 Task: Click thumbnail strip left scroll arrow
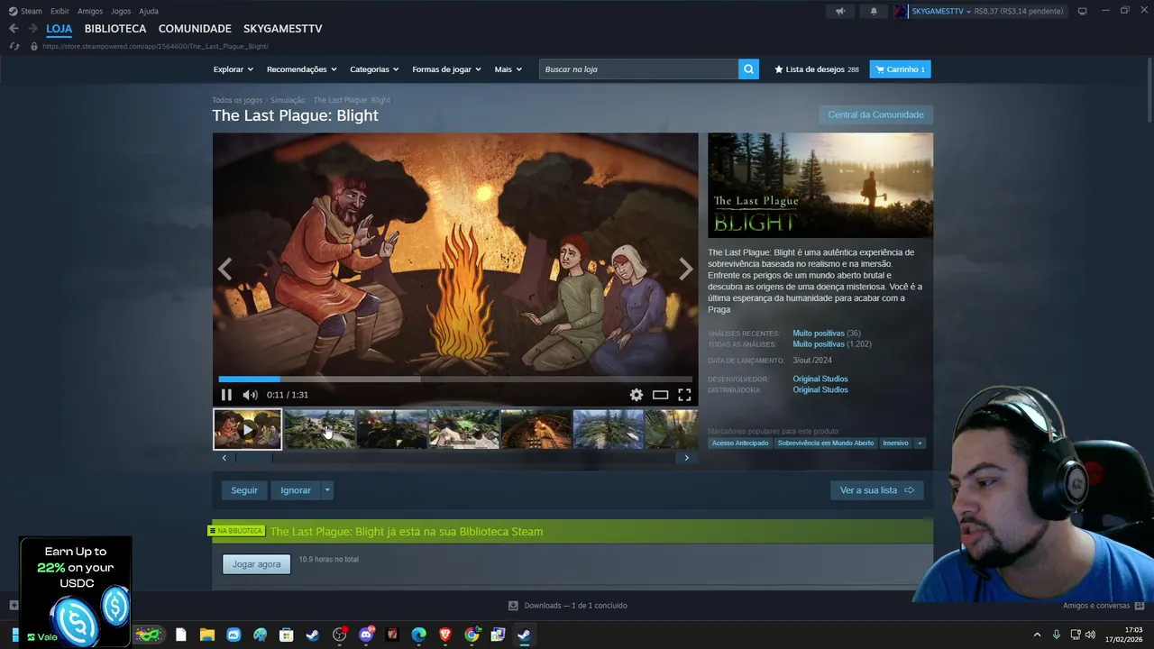[224, 458]
